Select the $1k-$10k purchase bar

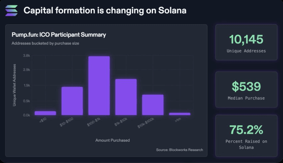tap(126, 97)
